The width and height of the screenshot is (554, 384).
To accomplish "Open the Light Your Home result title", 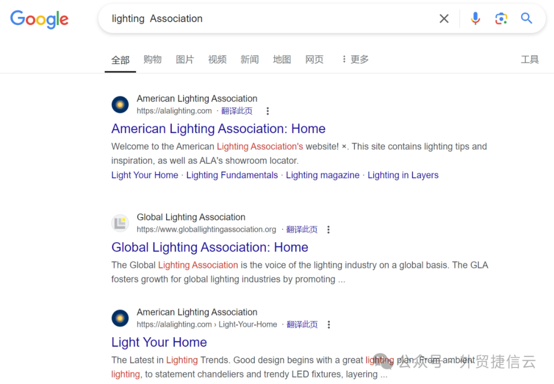I will [159, 342].
